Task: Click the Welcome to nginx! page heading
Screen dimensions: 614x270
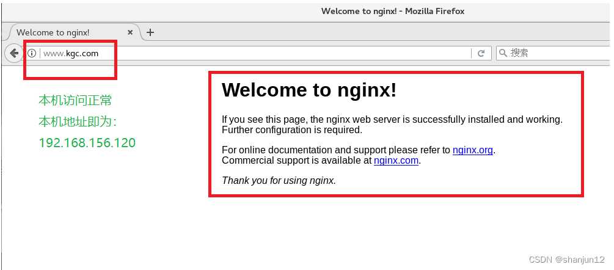Action: [309, 90]
